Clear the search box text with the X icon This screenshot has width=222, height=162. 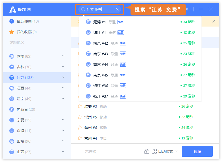tap(117, 9)
